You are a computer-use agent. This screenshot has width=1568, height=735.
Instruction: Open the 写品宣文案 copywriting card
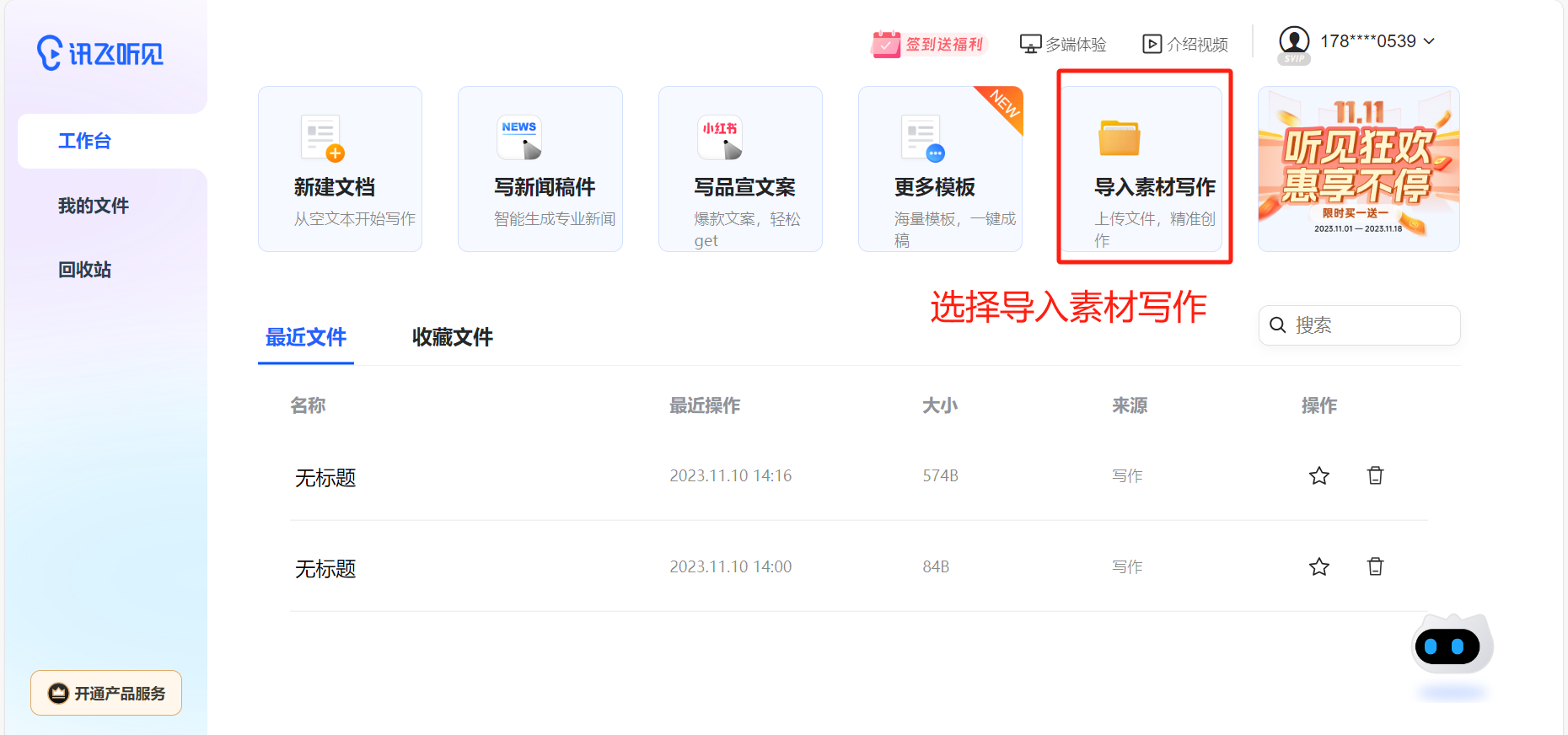click(x=740, y=169)
